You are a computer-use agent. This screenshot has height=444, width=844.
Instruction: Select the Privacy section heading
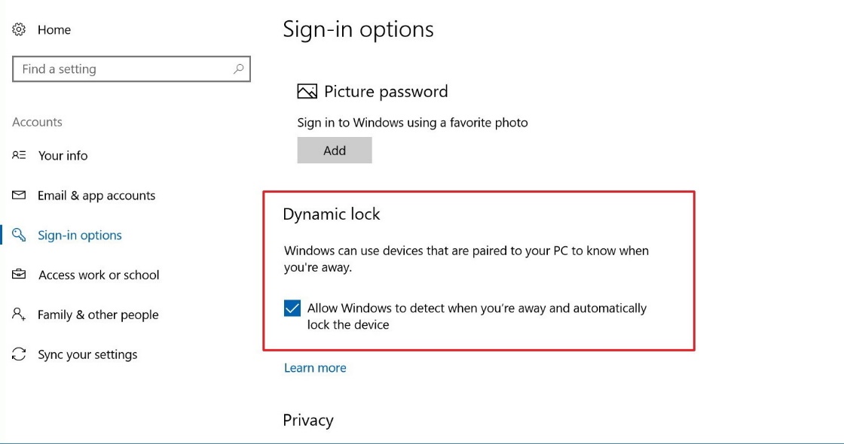click(308, 420)
